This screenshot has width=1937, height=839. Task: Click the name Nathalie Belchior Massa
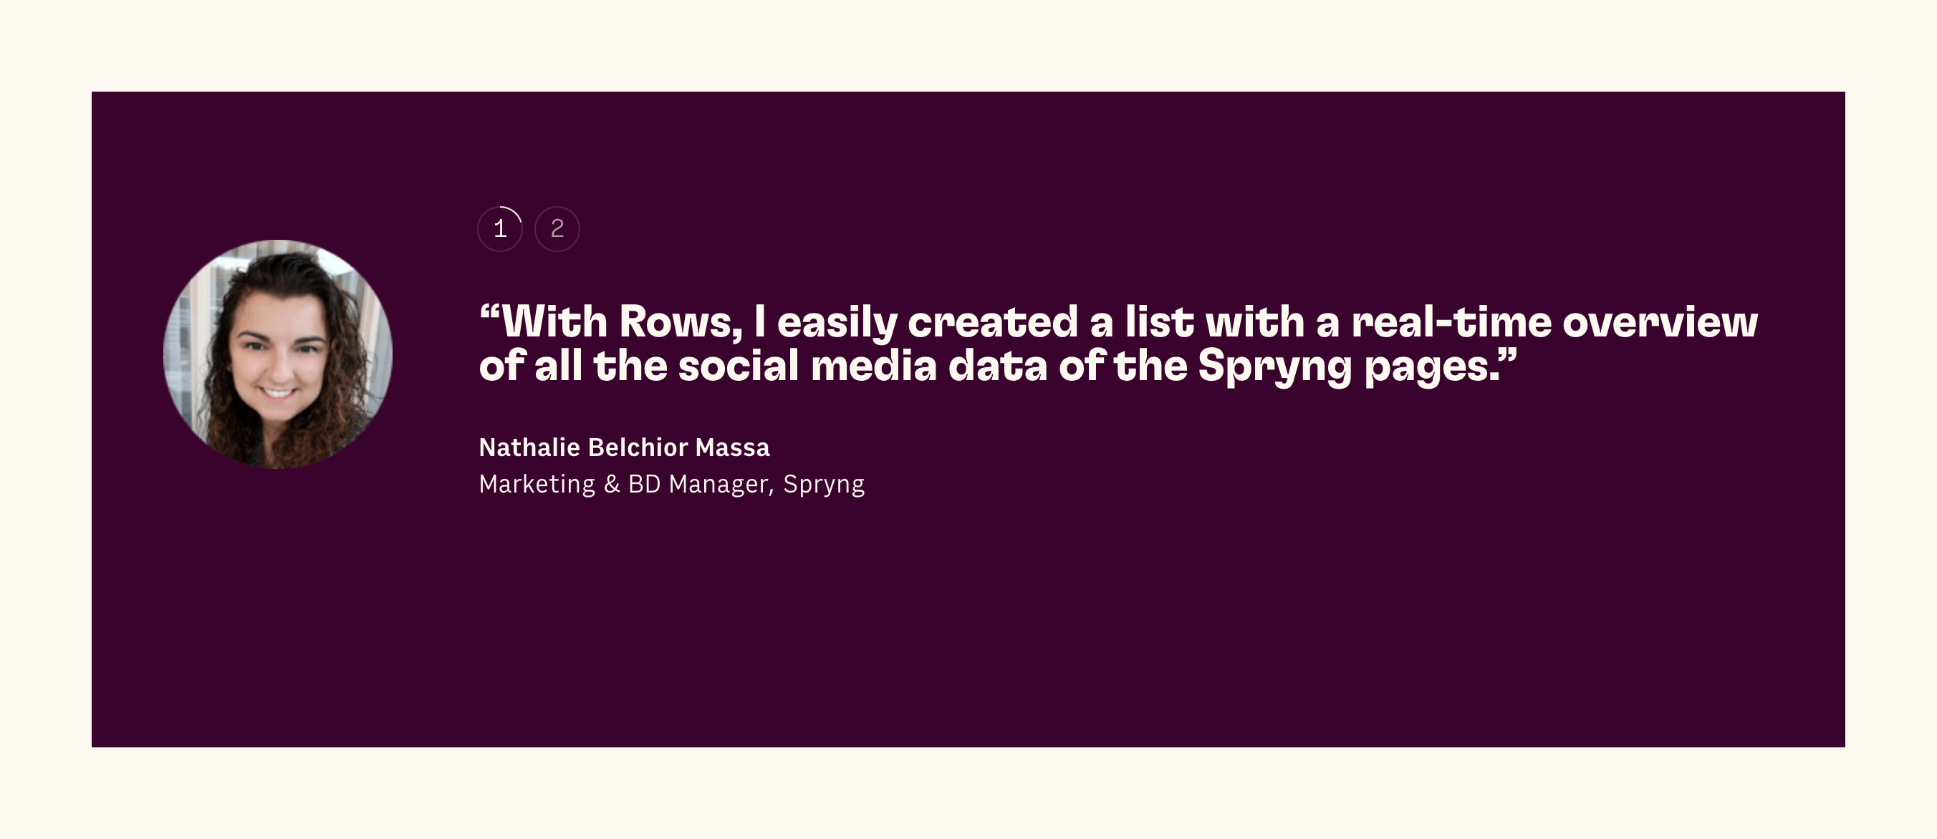point(624,447)
